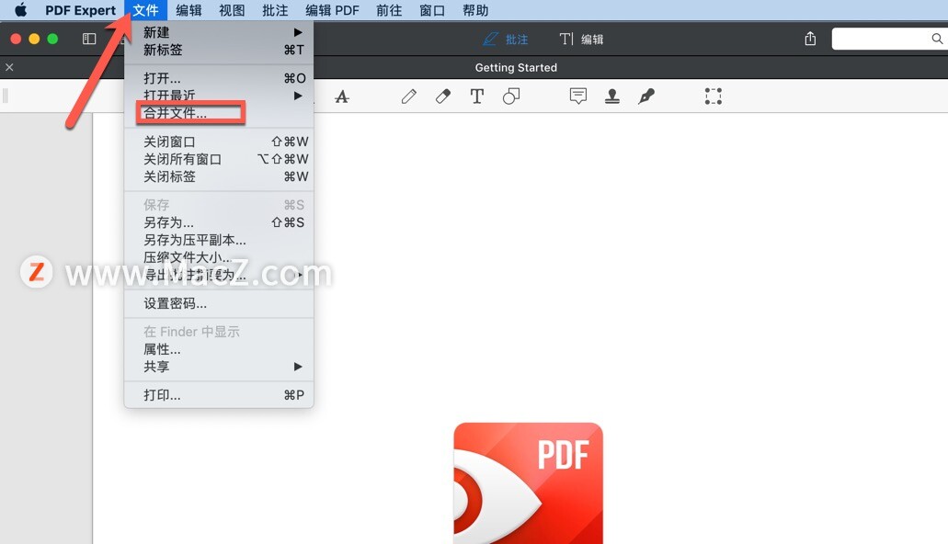Screen dimensions: 948x544
Task: Choose 另存为压平副本... menu item
Action: (219, 240)
